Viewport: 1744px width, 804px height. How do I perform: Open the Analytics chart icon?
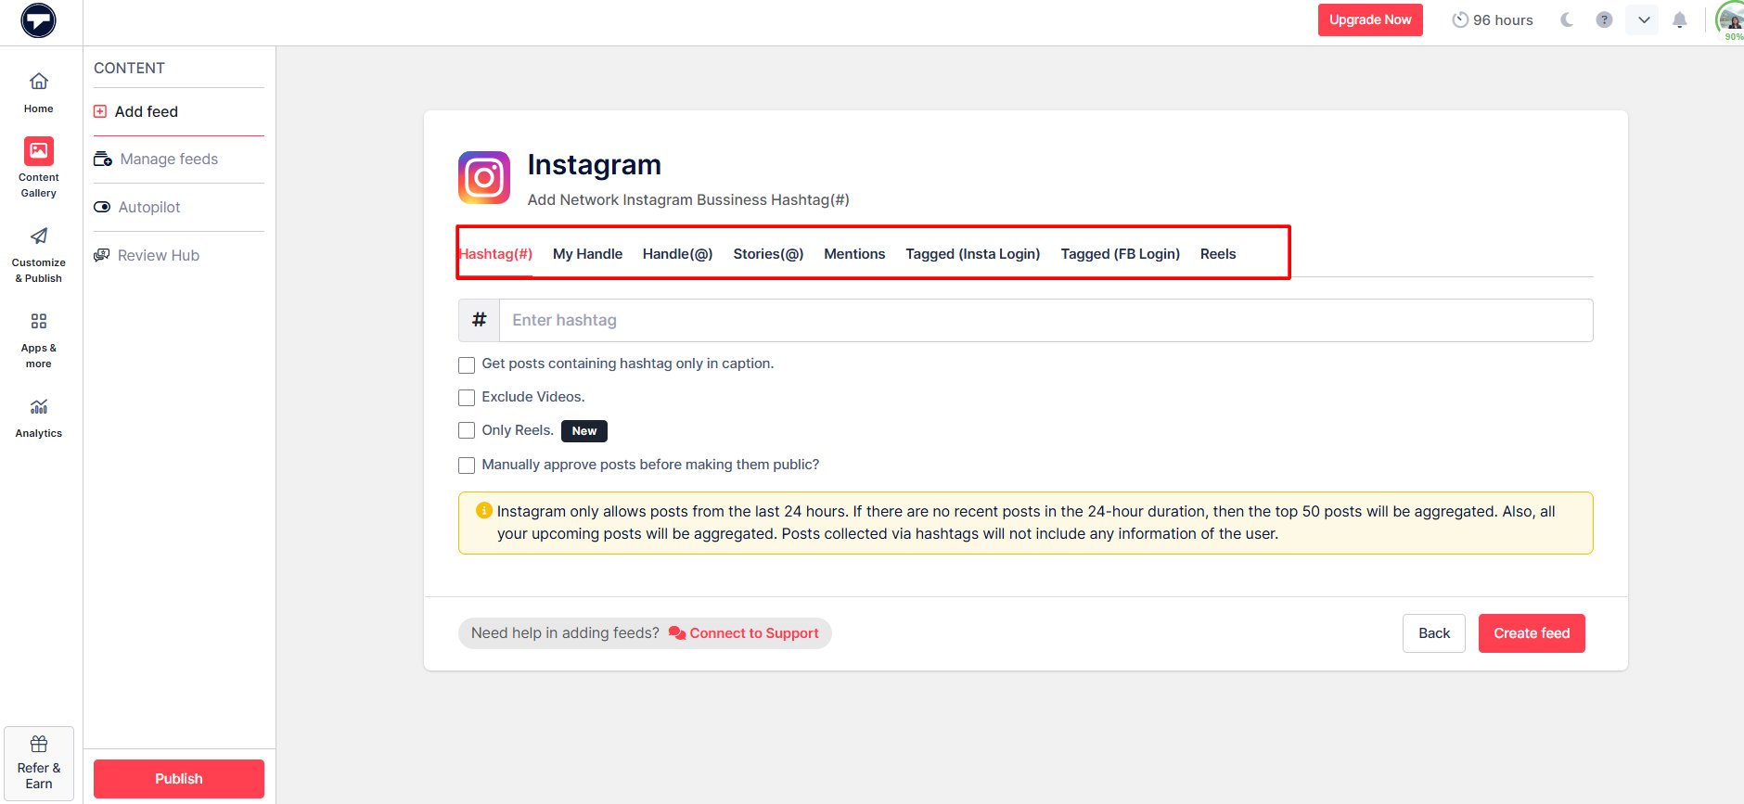(39, 406)
